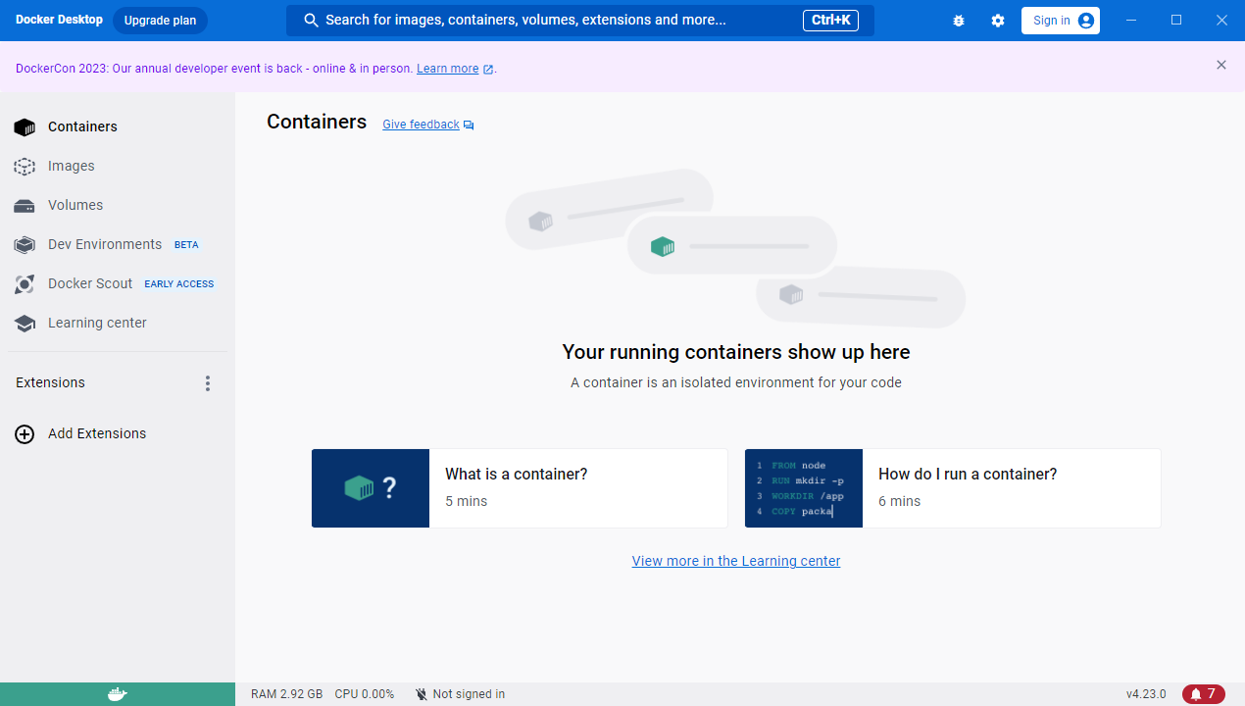1245x706 pixels.
Task: Click the Docker whale status icon
Action: [117, 694]
